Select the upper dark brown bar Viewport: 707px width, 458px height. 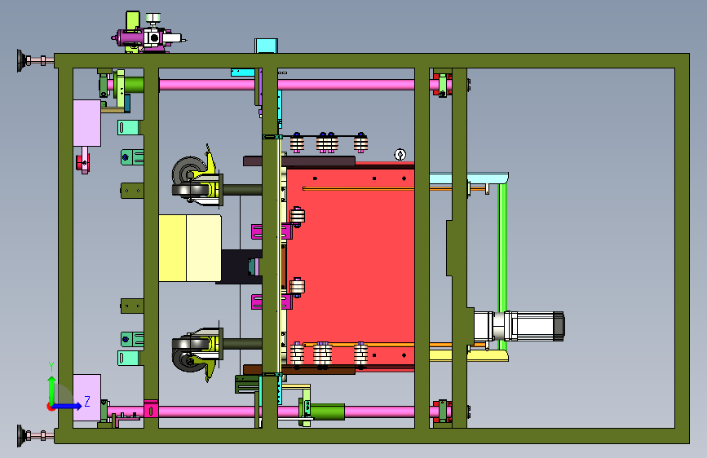(x=299, y=161)
